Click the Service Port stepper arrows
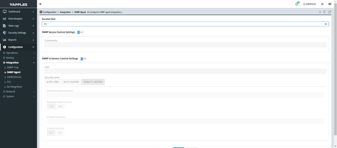Image resolution: width=337 pixels, height=148 pixels. [x=326, y=24]
